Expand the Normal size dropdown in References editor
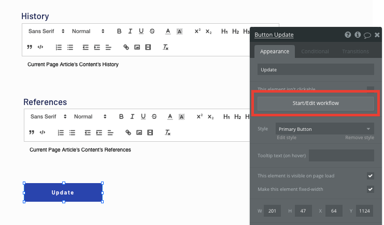384x225 pixels. (x=90, y=117)
